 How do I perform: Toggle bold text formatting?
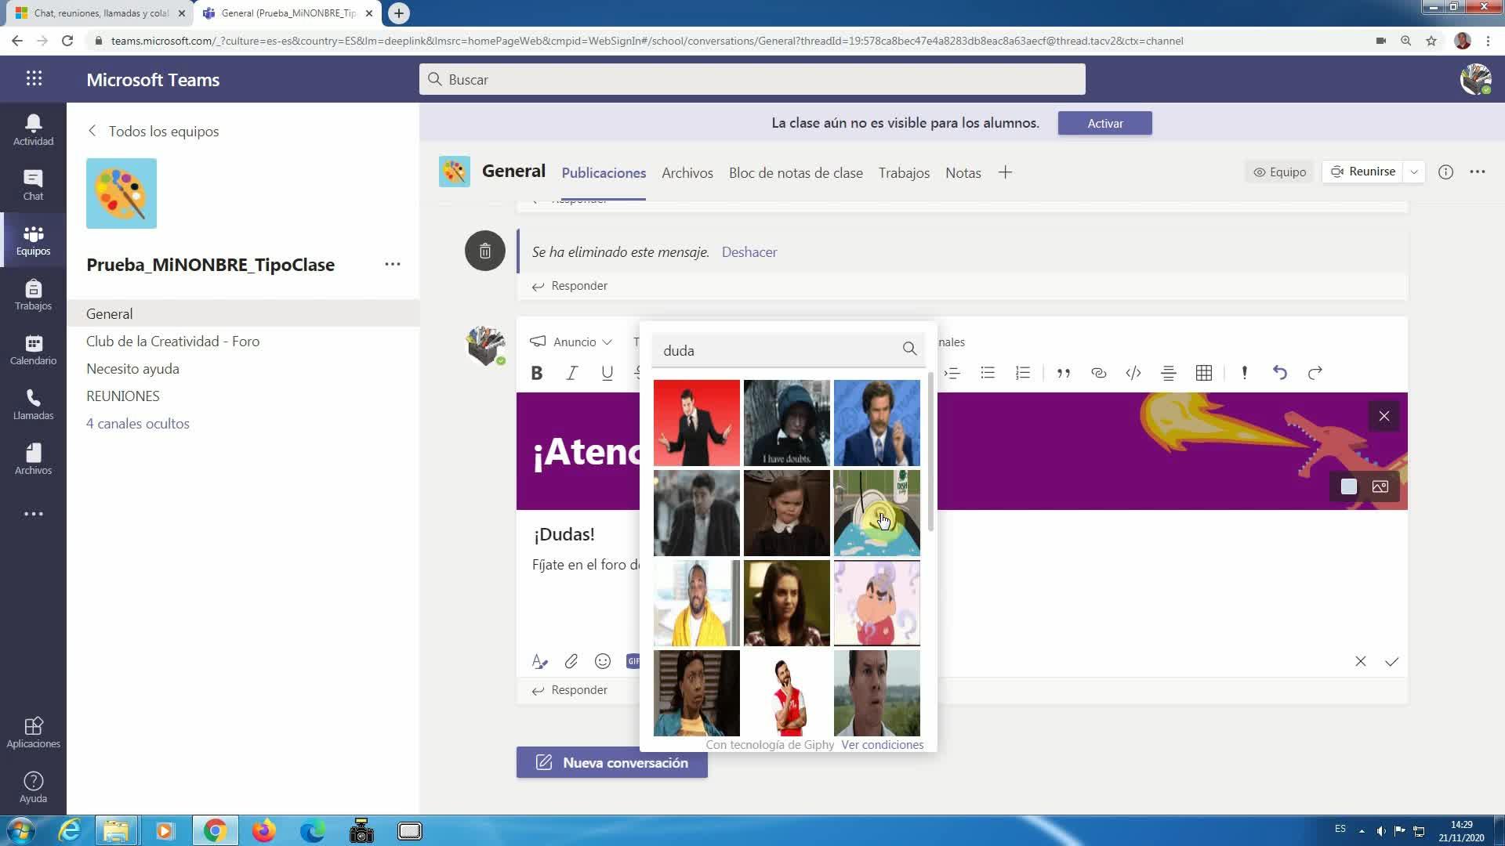point(537,373)
